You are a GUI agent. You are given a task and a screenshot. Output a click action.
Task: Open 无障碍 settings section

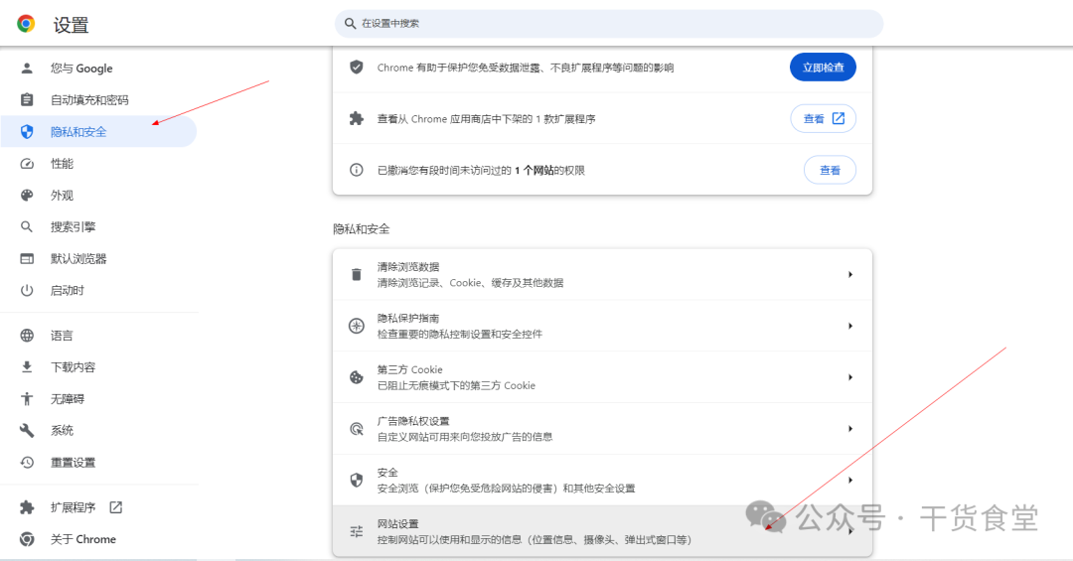(98, 399)
